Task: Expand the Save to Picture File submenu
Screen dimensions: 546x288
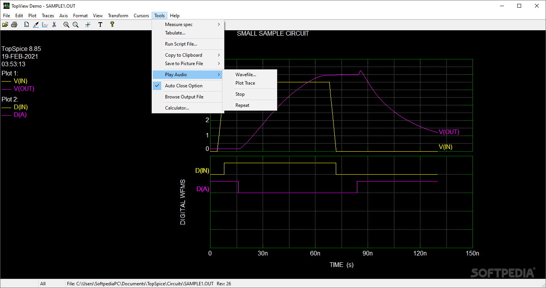Action: pyautogui.click(x=188, y=64)
